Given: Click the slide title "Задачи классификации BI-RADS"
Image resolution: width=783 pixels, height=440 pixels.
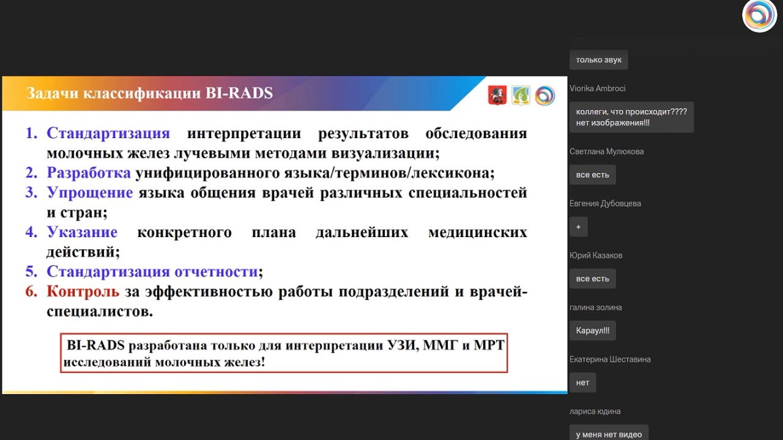Looking at the screenshot, I should pyautogui.click(x=149, y=94).
